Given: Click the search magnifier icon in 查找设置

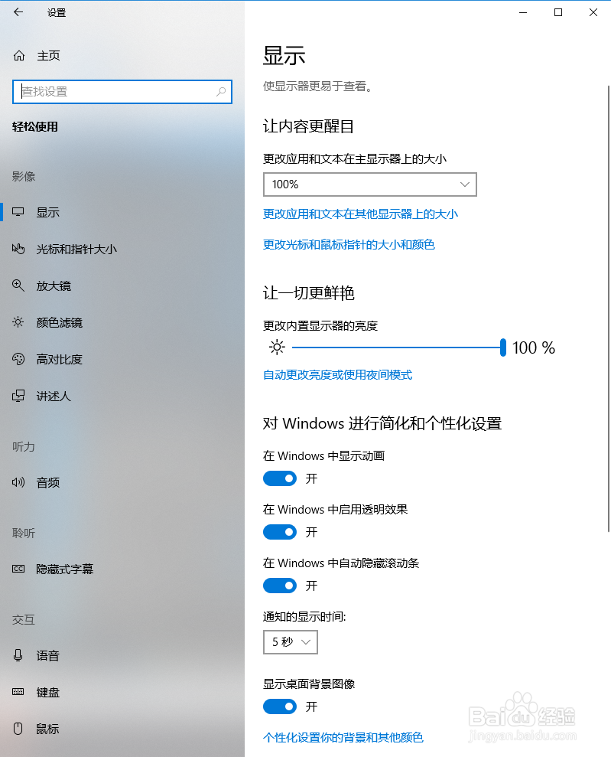Looking at the screenshot, I should pyautogui.click(x=221, y=92).
